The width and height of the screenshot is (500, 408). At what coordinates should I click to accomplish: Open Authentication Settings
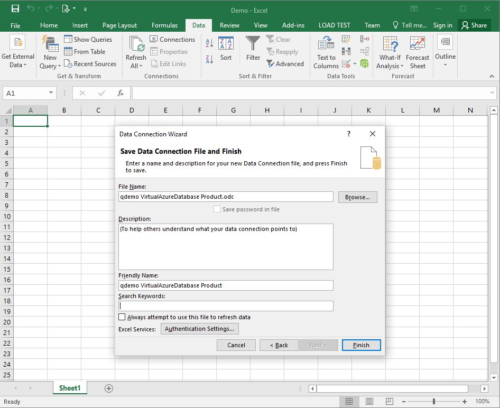199,328
